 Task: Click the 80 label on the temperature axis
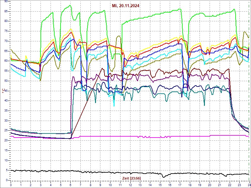pyautogui.click(x=6, y=21)
